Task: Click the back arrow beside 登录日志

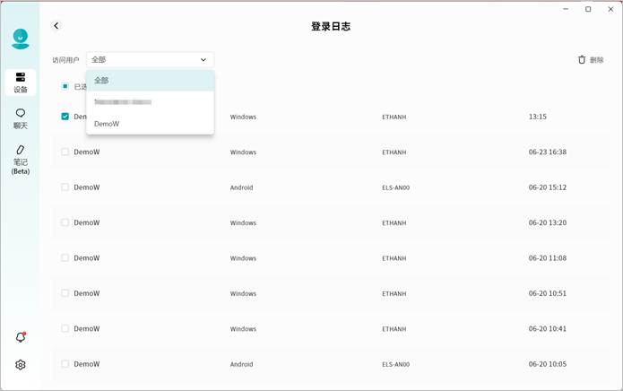Action: point(56,26)
